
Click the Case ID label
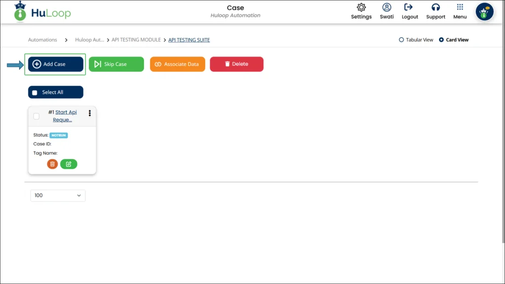[x=42, y=144]
